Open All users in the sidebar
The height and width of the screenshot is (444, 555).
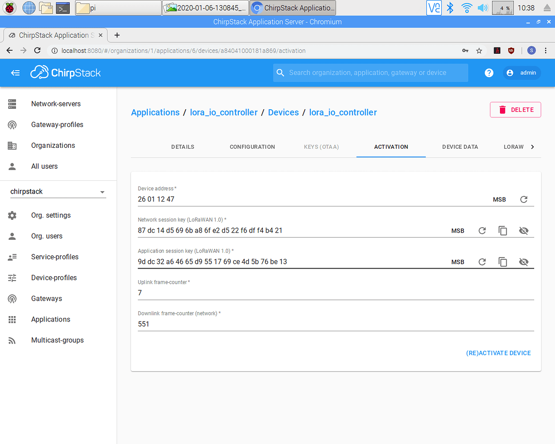pyautogui.click(x=44, y=166)
